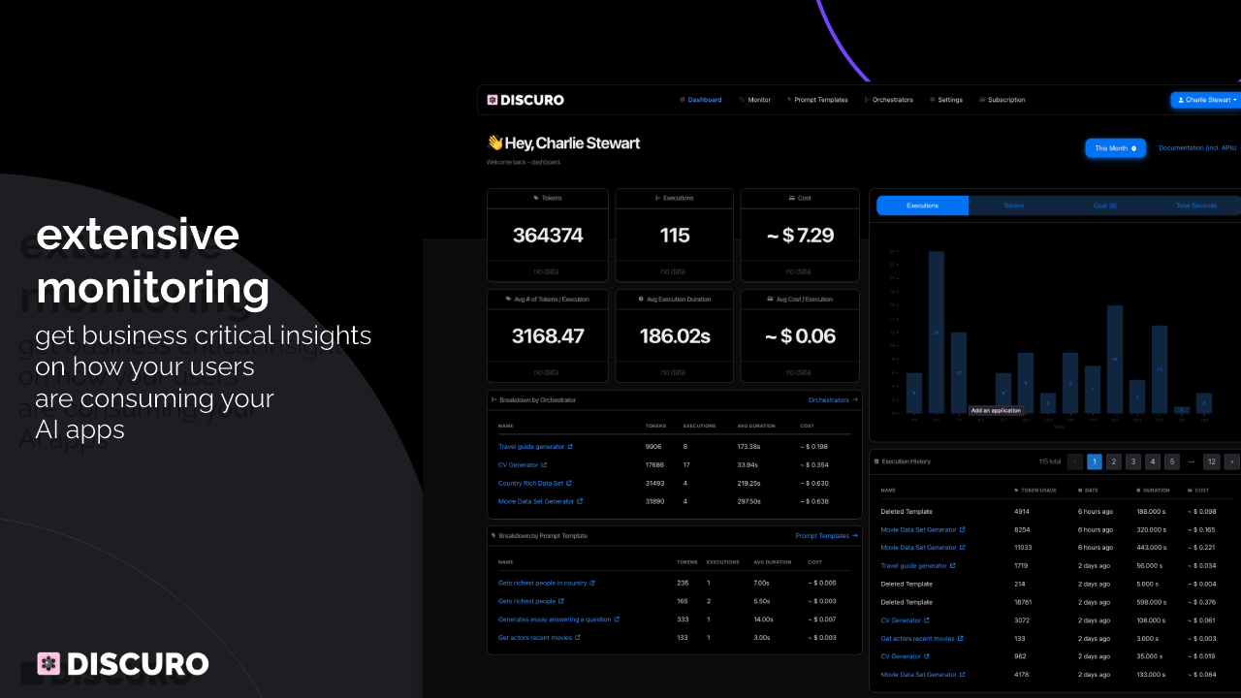Go to Execution History page 4

tap(1153, 461)
